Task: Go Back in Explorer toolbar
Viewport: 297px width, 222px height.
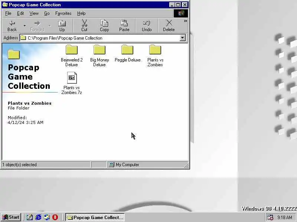Action: 12,26
